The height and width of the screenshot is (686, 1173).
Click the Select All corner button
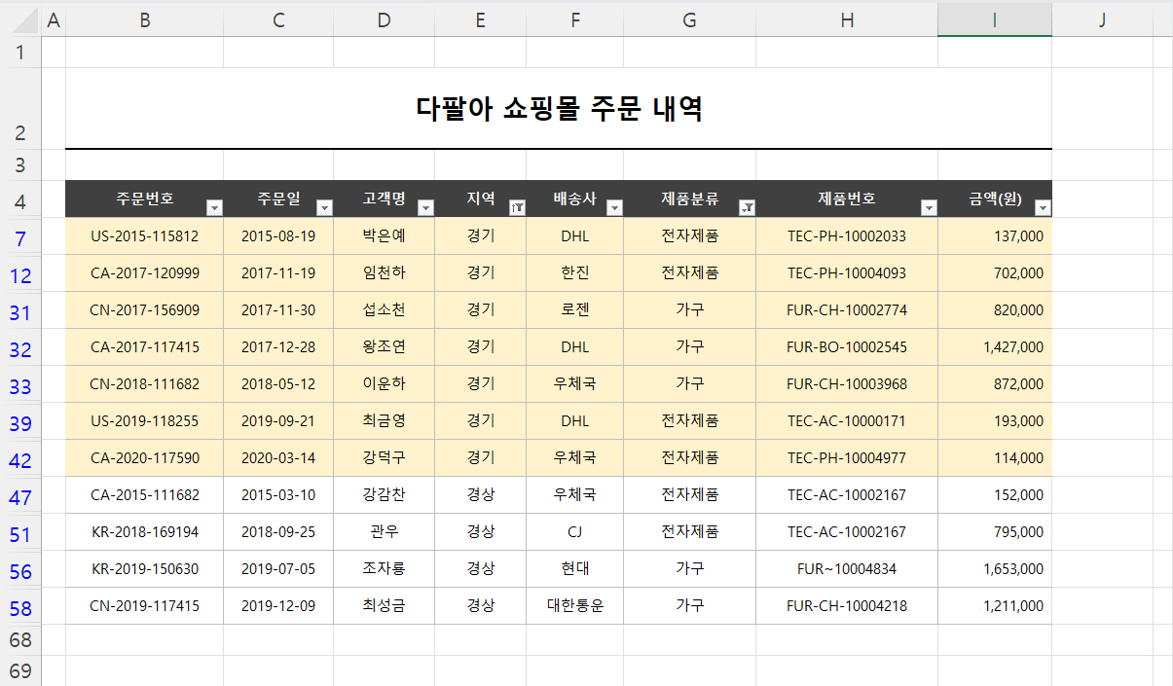pos(20,19)
